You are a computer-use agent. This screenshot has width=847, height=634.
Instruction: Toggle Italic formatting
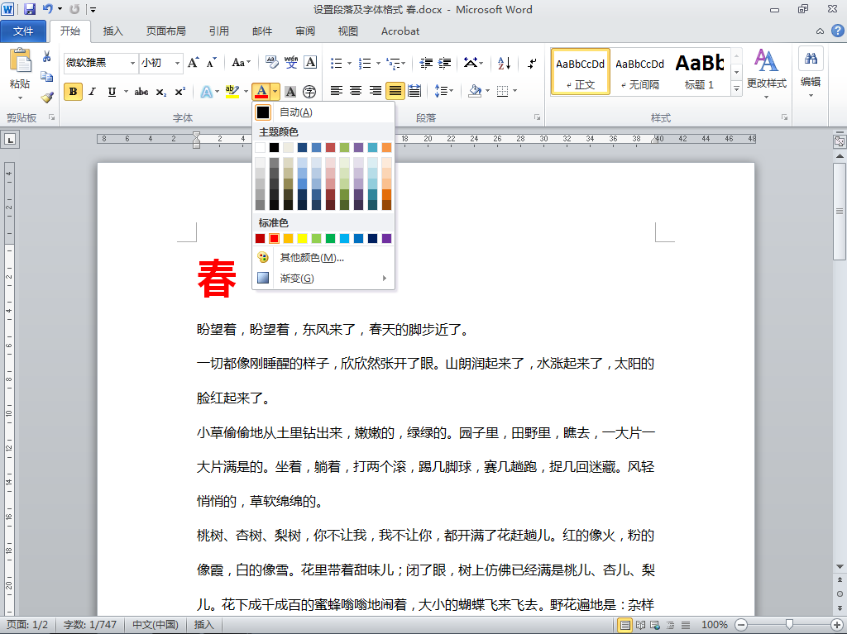(x=93, y=92)
